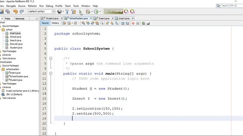This screenshot has width=243, height=136.
Task: Open the Tools menu
Action: (x=76, y=6)
